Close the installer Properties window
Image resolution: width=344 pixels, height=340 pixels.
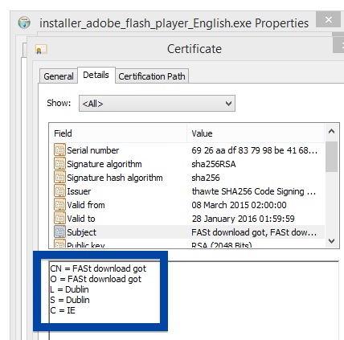[x=329, y=19]
